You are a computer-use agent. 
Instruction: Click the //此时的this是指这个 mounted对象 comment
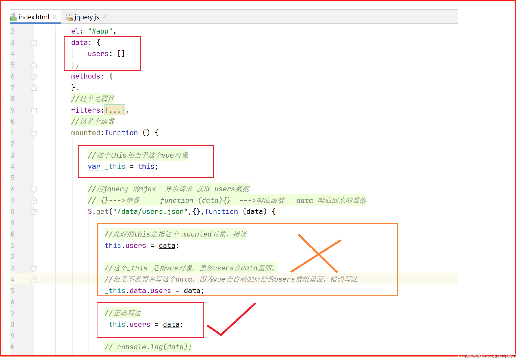coord(176,234)
